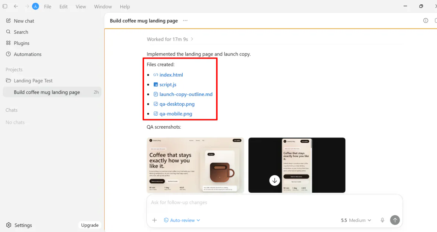Click the Chats section heading
The height and width of the screenshot is (232, 437).
[12, 110]
